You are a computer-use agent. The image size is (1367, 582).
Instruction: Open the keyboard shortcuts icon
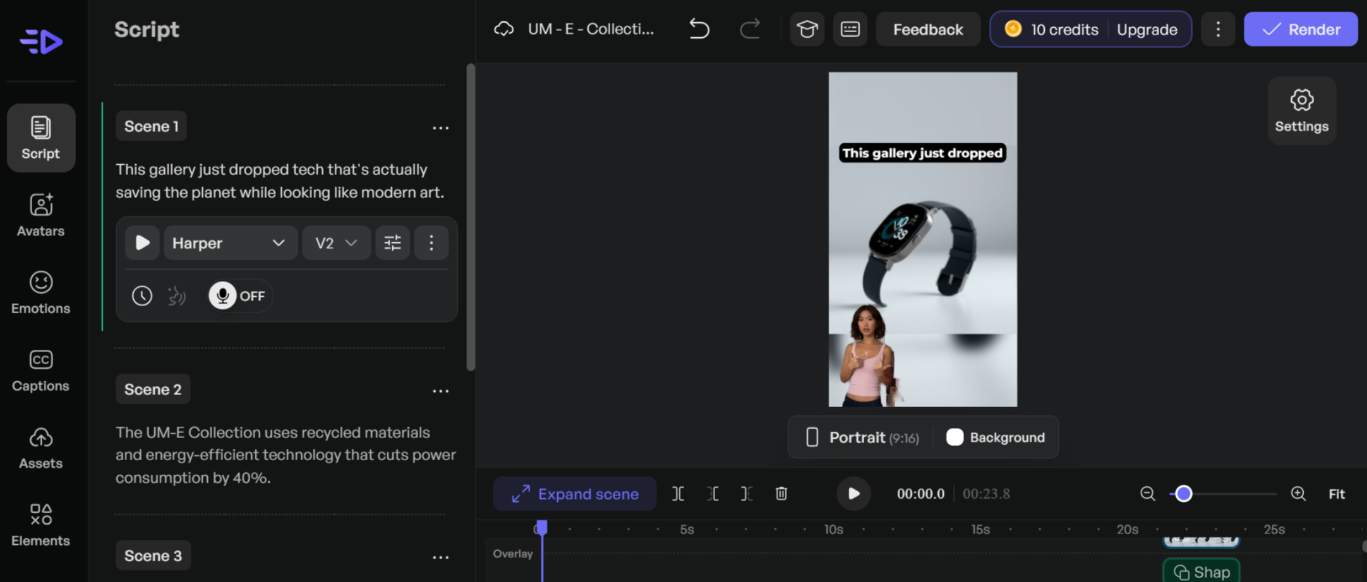[x=850, y=29]
